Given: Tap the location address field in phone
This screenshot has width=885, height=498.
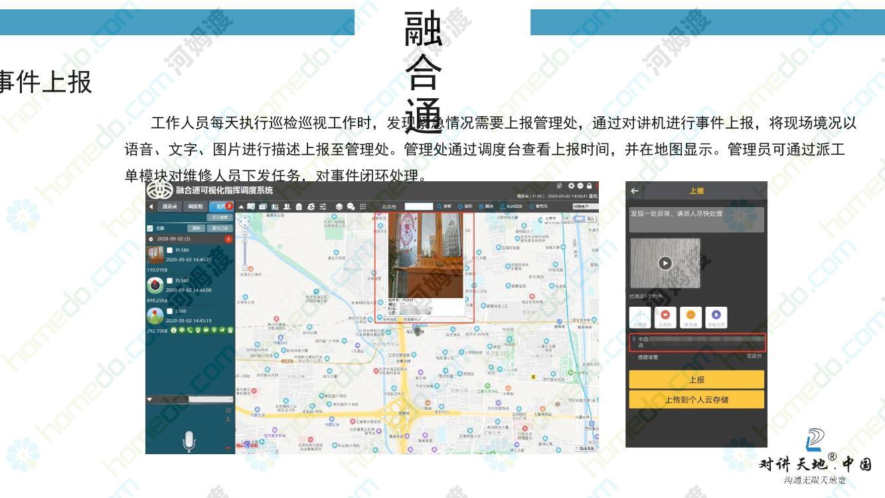Looking at the screenshot, I should (x=697, y=343).
